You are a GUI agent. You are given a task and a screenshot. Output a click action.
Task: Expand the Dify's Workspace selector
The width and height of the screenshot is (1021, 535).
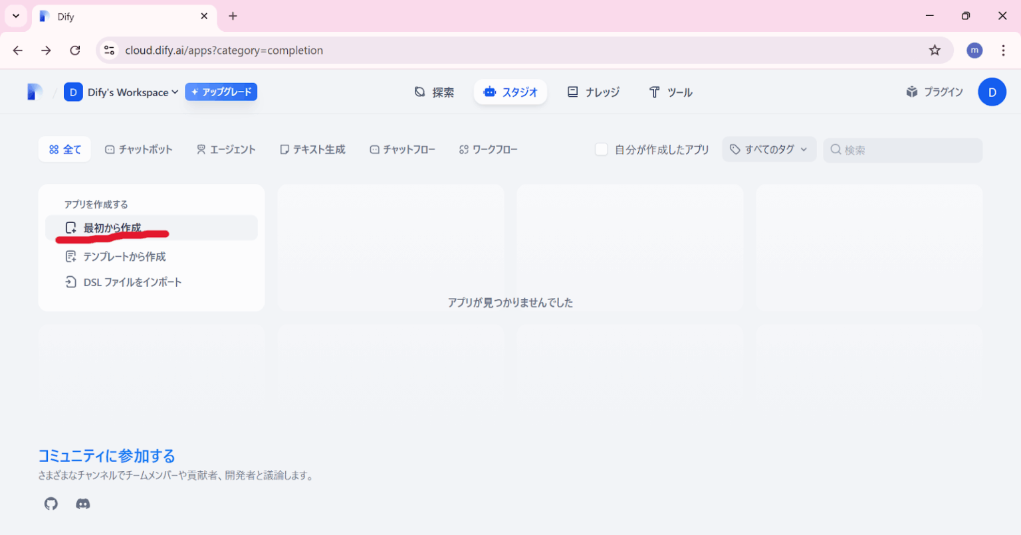click(x=122, y=92)
